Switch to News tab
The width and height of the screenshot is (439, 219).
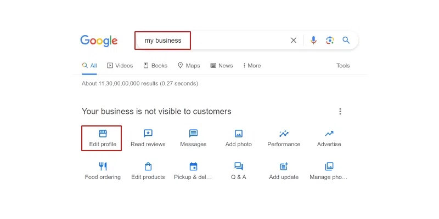click(222, 66)
